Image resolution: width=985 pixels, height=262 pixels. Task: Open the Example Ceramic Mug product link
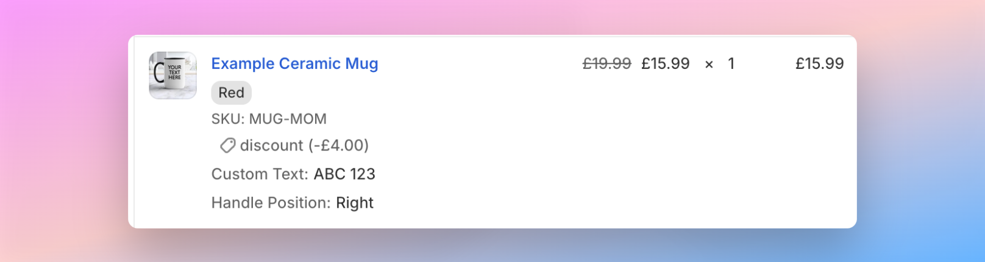pos(294,63)
